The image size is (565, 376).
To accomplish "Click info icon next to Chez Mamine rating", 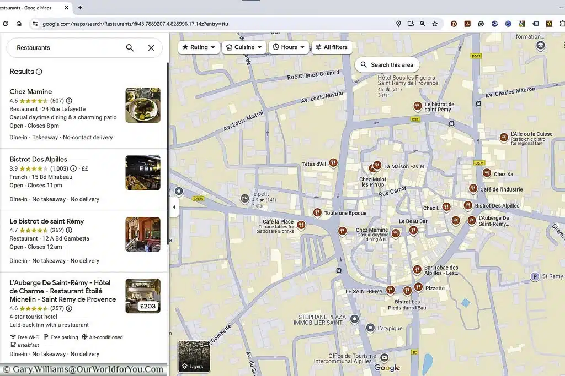I will tap(69, 101).
